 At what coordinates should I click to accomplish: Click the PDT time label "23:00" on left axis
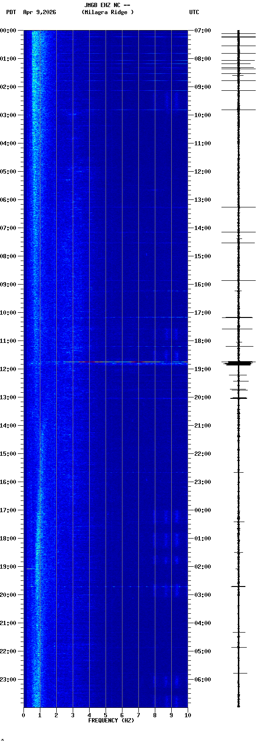[8, 680]
